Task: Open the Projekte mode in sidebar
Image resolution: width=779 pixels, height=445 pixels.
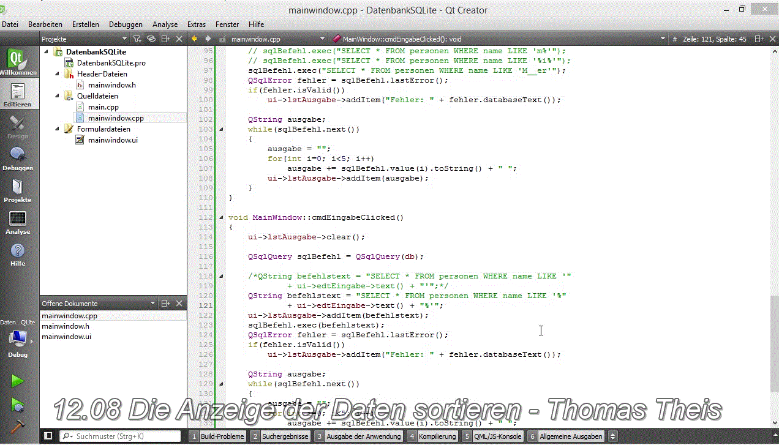Action: click(x=18, y=190)
